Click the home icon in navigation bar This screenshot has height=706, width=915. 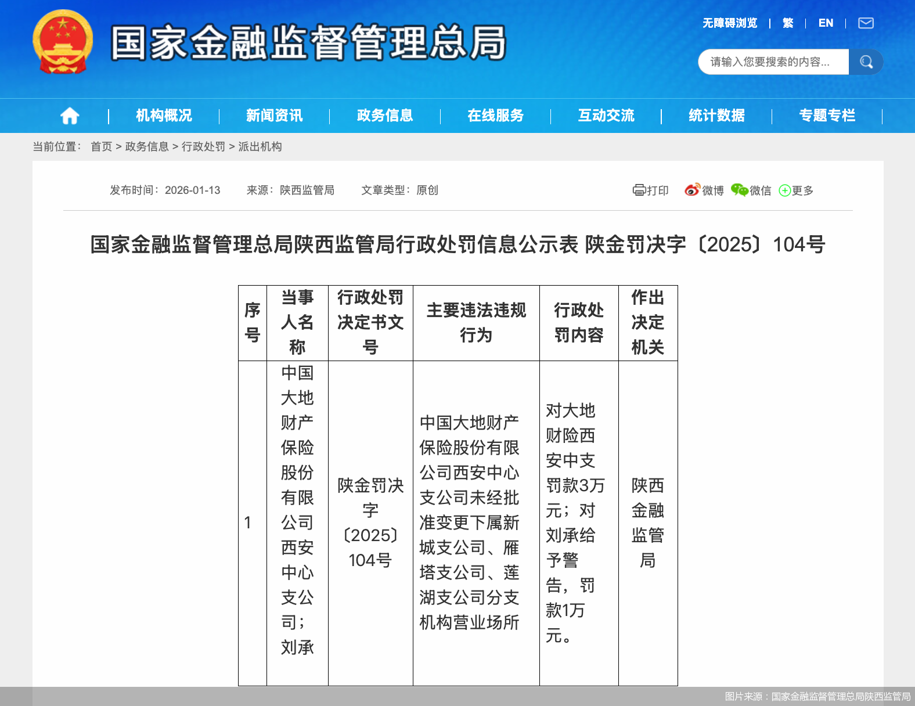70,116
